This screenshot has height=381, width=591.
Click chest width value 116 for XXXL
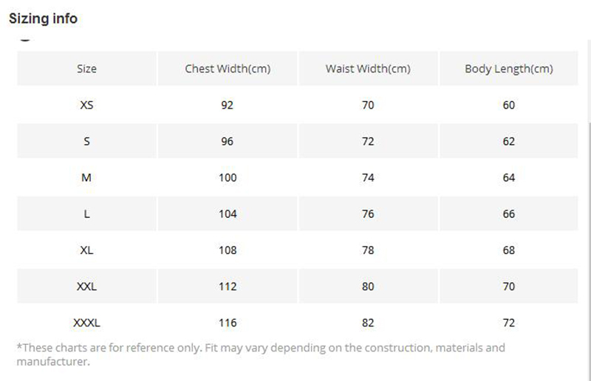pyautogui.click(x=228, y=323)
